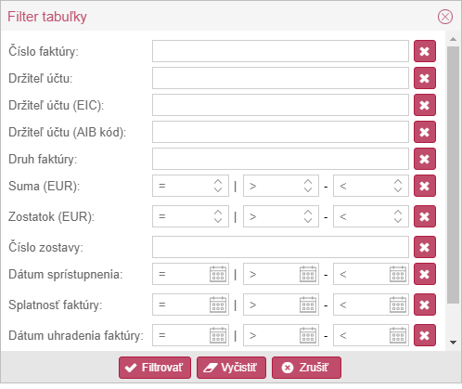462x389 pixels.
Task: Click the vertical scrollbar thumb
Action: (x=454, y=175)
